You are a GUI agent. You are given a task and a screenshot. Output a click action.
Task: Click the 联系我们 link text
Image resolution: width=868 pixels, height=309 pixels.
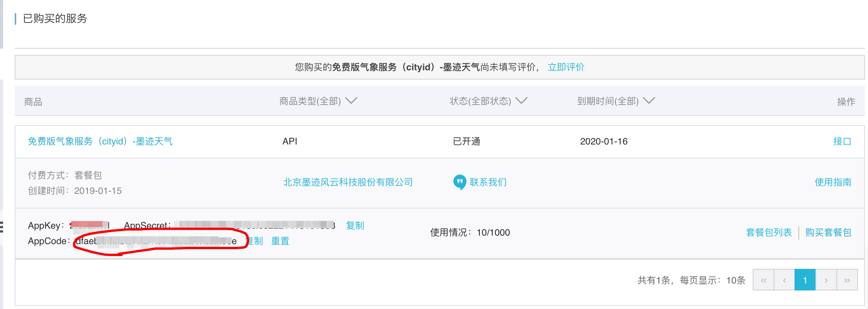(488, 182)
